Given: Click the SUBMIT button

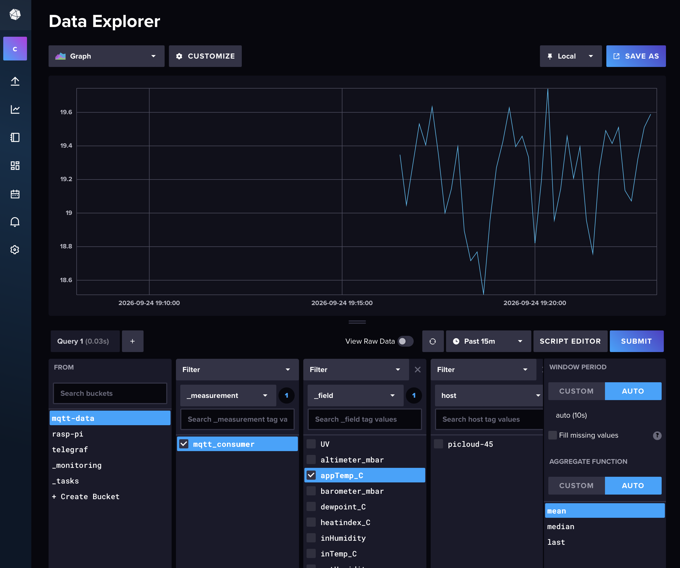Looking at the screenshot, I should [636, 341].
